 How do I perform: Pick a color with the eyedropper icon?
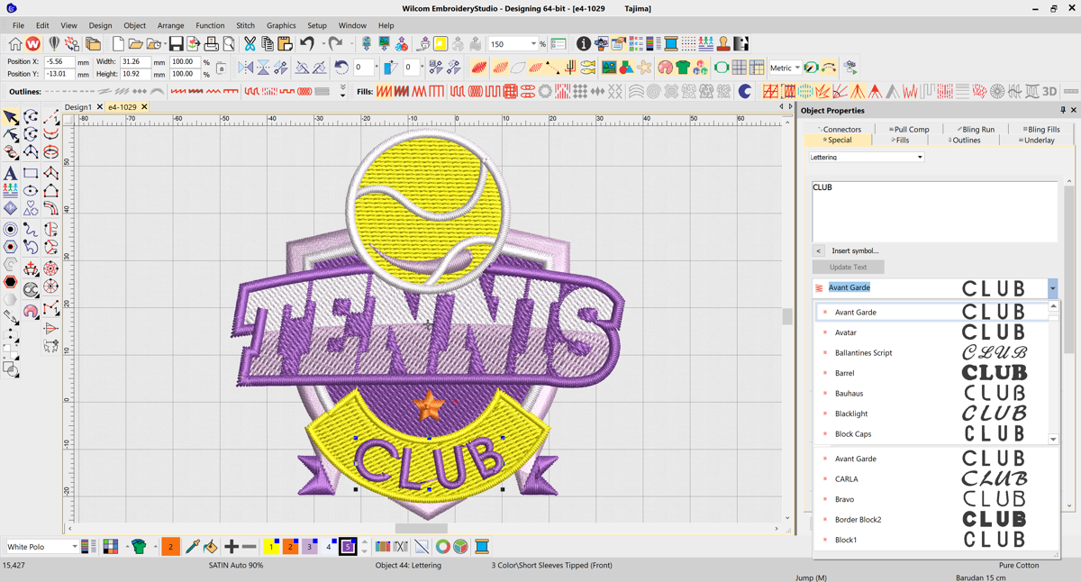pos(192,546)
